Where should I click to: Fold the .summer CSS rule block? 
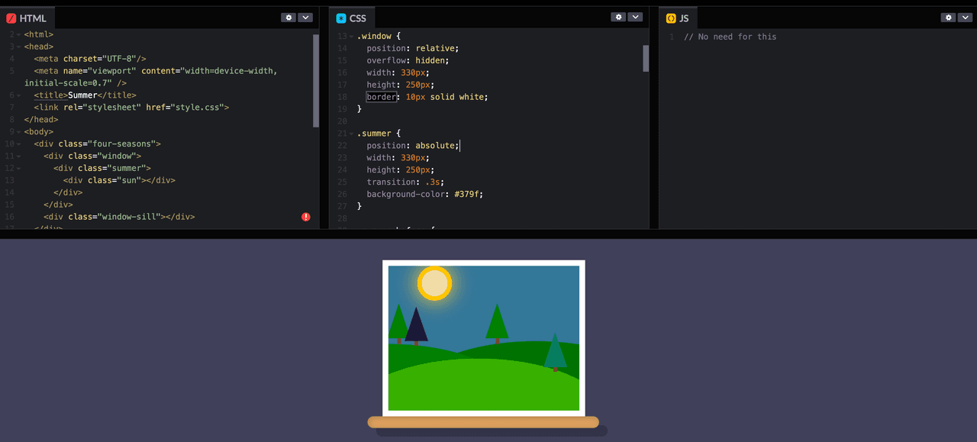pos(351,134)
